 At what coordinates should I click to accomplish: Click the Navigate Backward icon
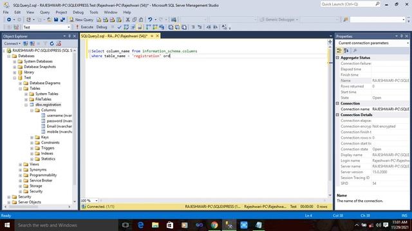pyautogui.click(x=9, y=20)
